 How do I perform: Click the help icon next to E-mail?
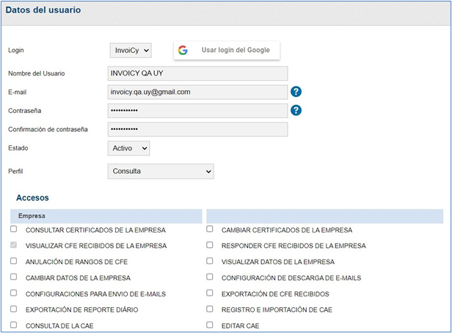(296, 92)
